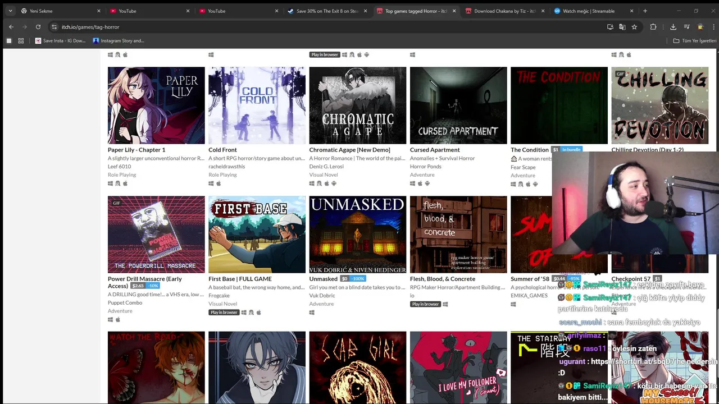Open 'First Base | FULL GAME' title link
This screenshot has height=404, width=719.
click(240, 279)
